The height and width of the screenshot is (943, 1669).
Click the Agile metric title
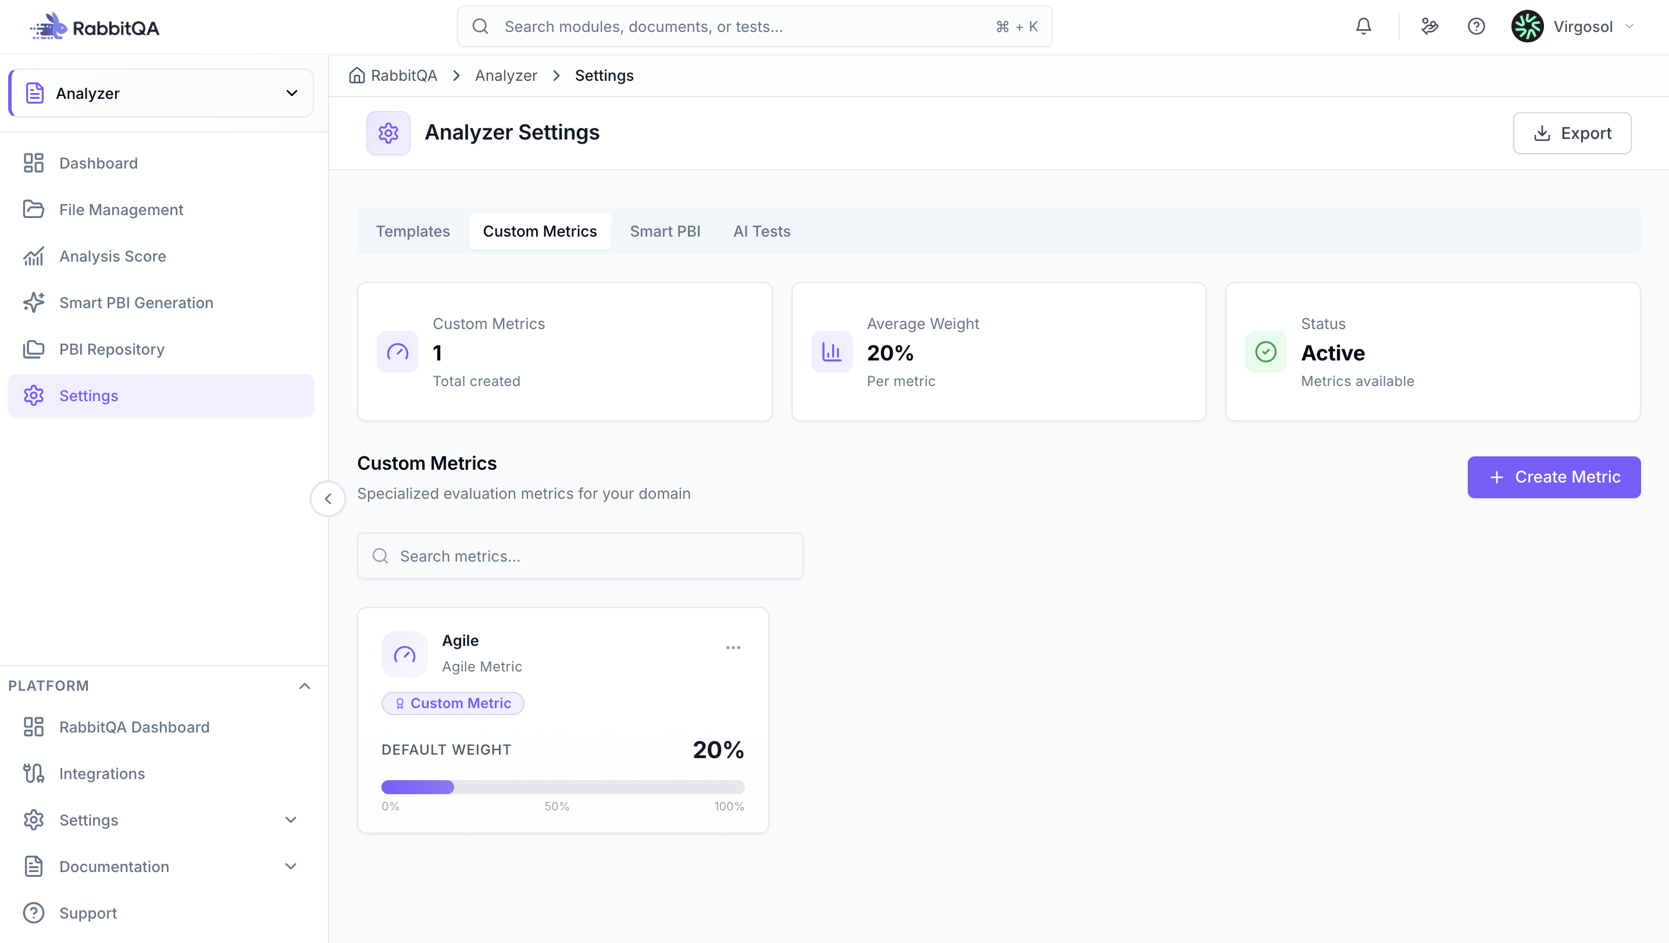pos(460,641)
